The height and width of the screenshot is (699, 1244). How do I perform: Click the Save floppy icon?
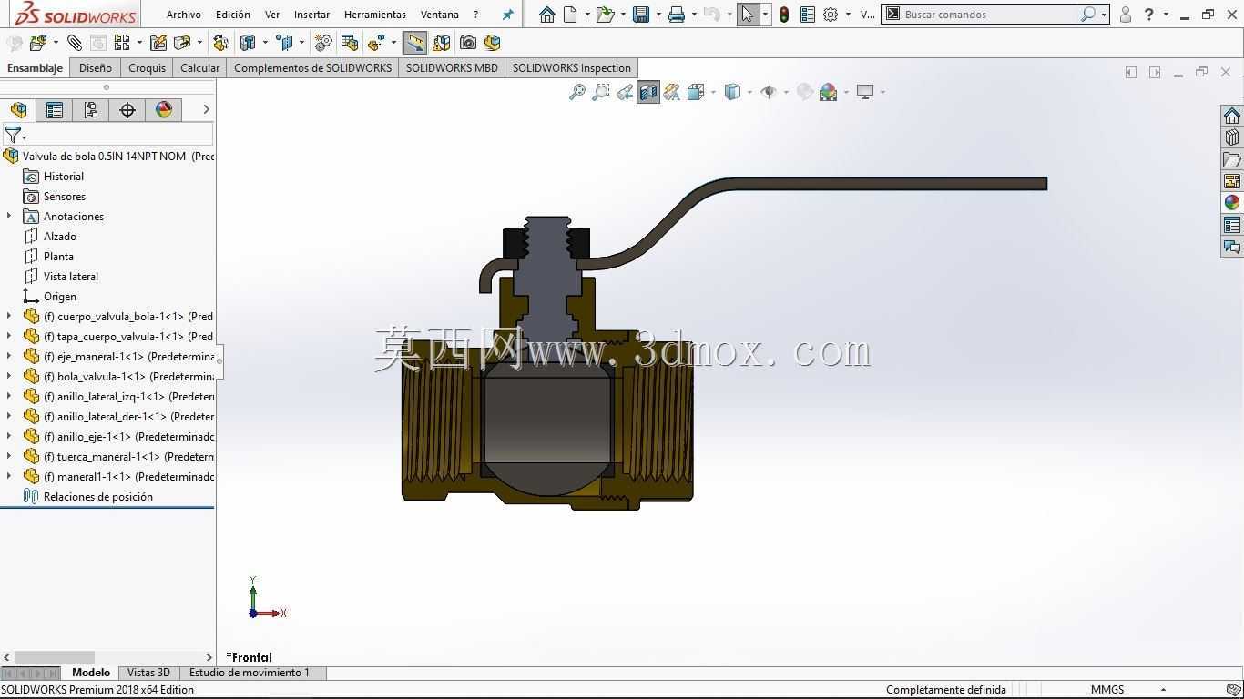641,15
